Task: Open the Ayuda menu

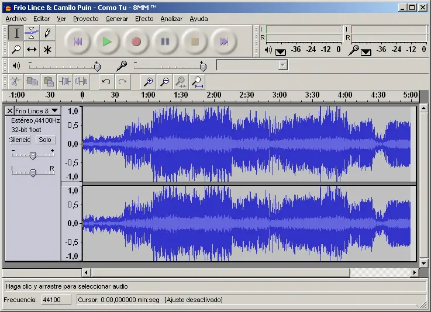Action: coord(199,19)
